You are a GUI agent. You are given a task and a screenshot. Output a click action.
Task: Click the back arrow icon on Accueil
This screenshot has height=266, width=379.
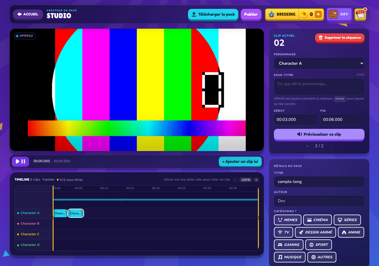(20, 14)
